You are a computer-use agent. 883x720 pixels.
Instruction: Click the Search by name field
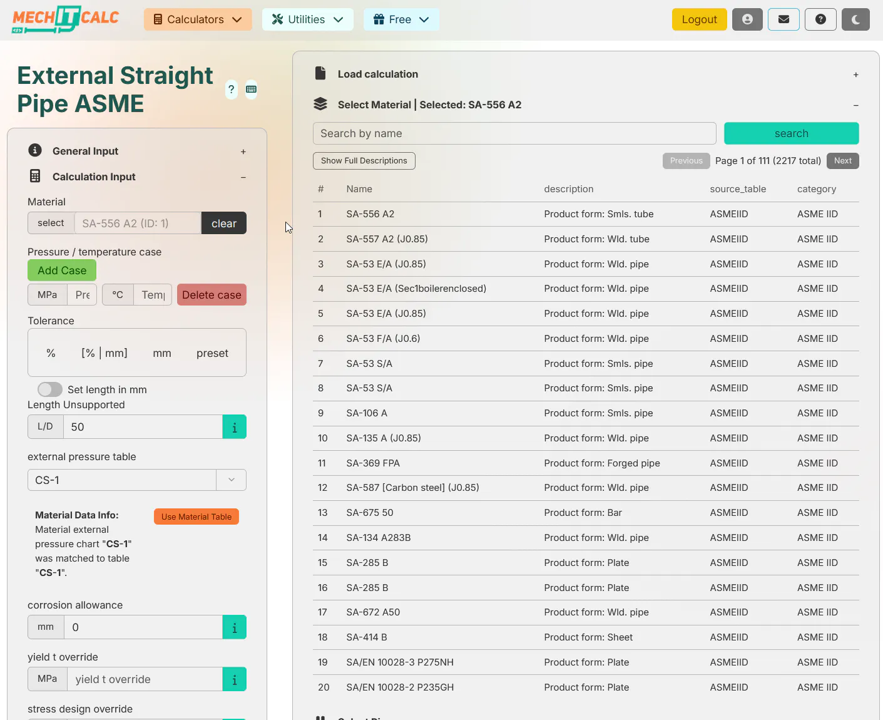click(x=514, y=133)
